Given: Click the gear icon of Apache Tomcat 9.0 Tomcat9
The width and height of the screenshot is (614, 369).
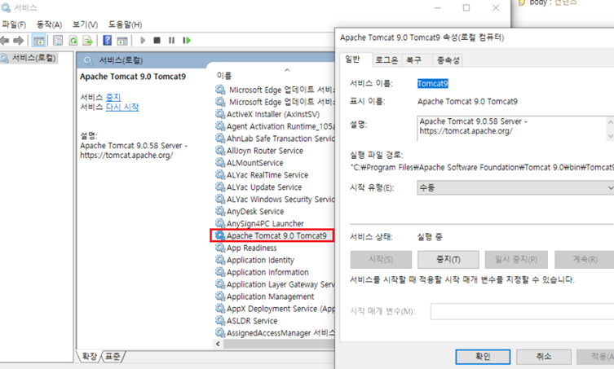Looking at the screenshot, I should (x=220, y=235).
